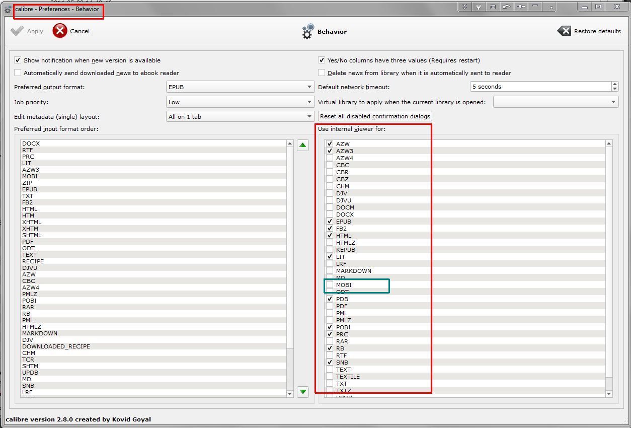631x428 pixels.
Task: Uncheck the PRC internal viewer checkbox
Action: pyautogui.click(x=330, y=334)
